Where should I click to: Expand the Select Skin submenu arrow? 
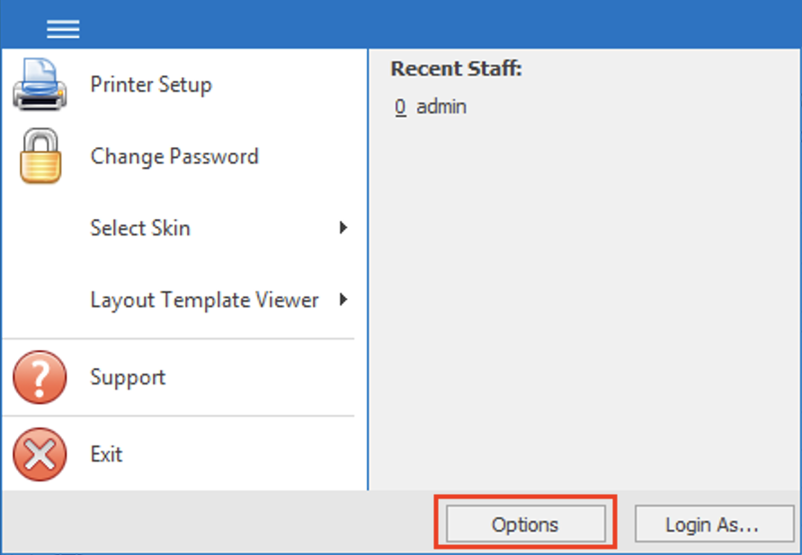(344, 228)
